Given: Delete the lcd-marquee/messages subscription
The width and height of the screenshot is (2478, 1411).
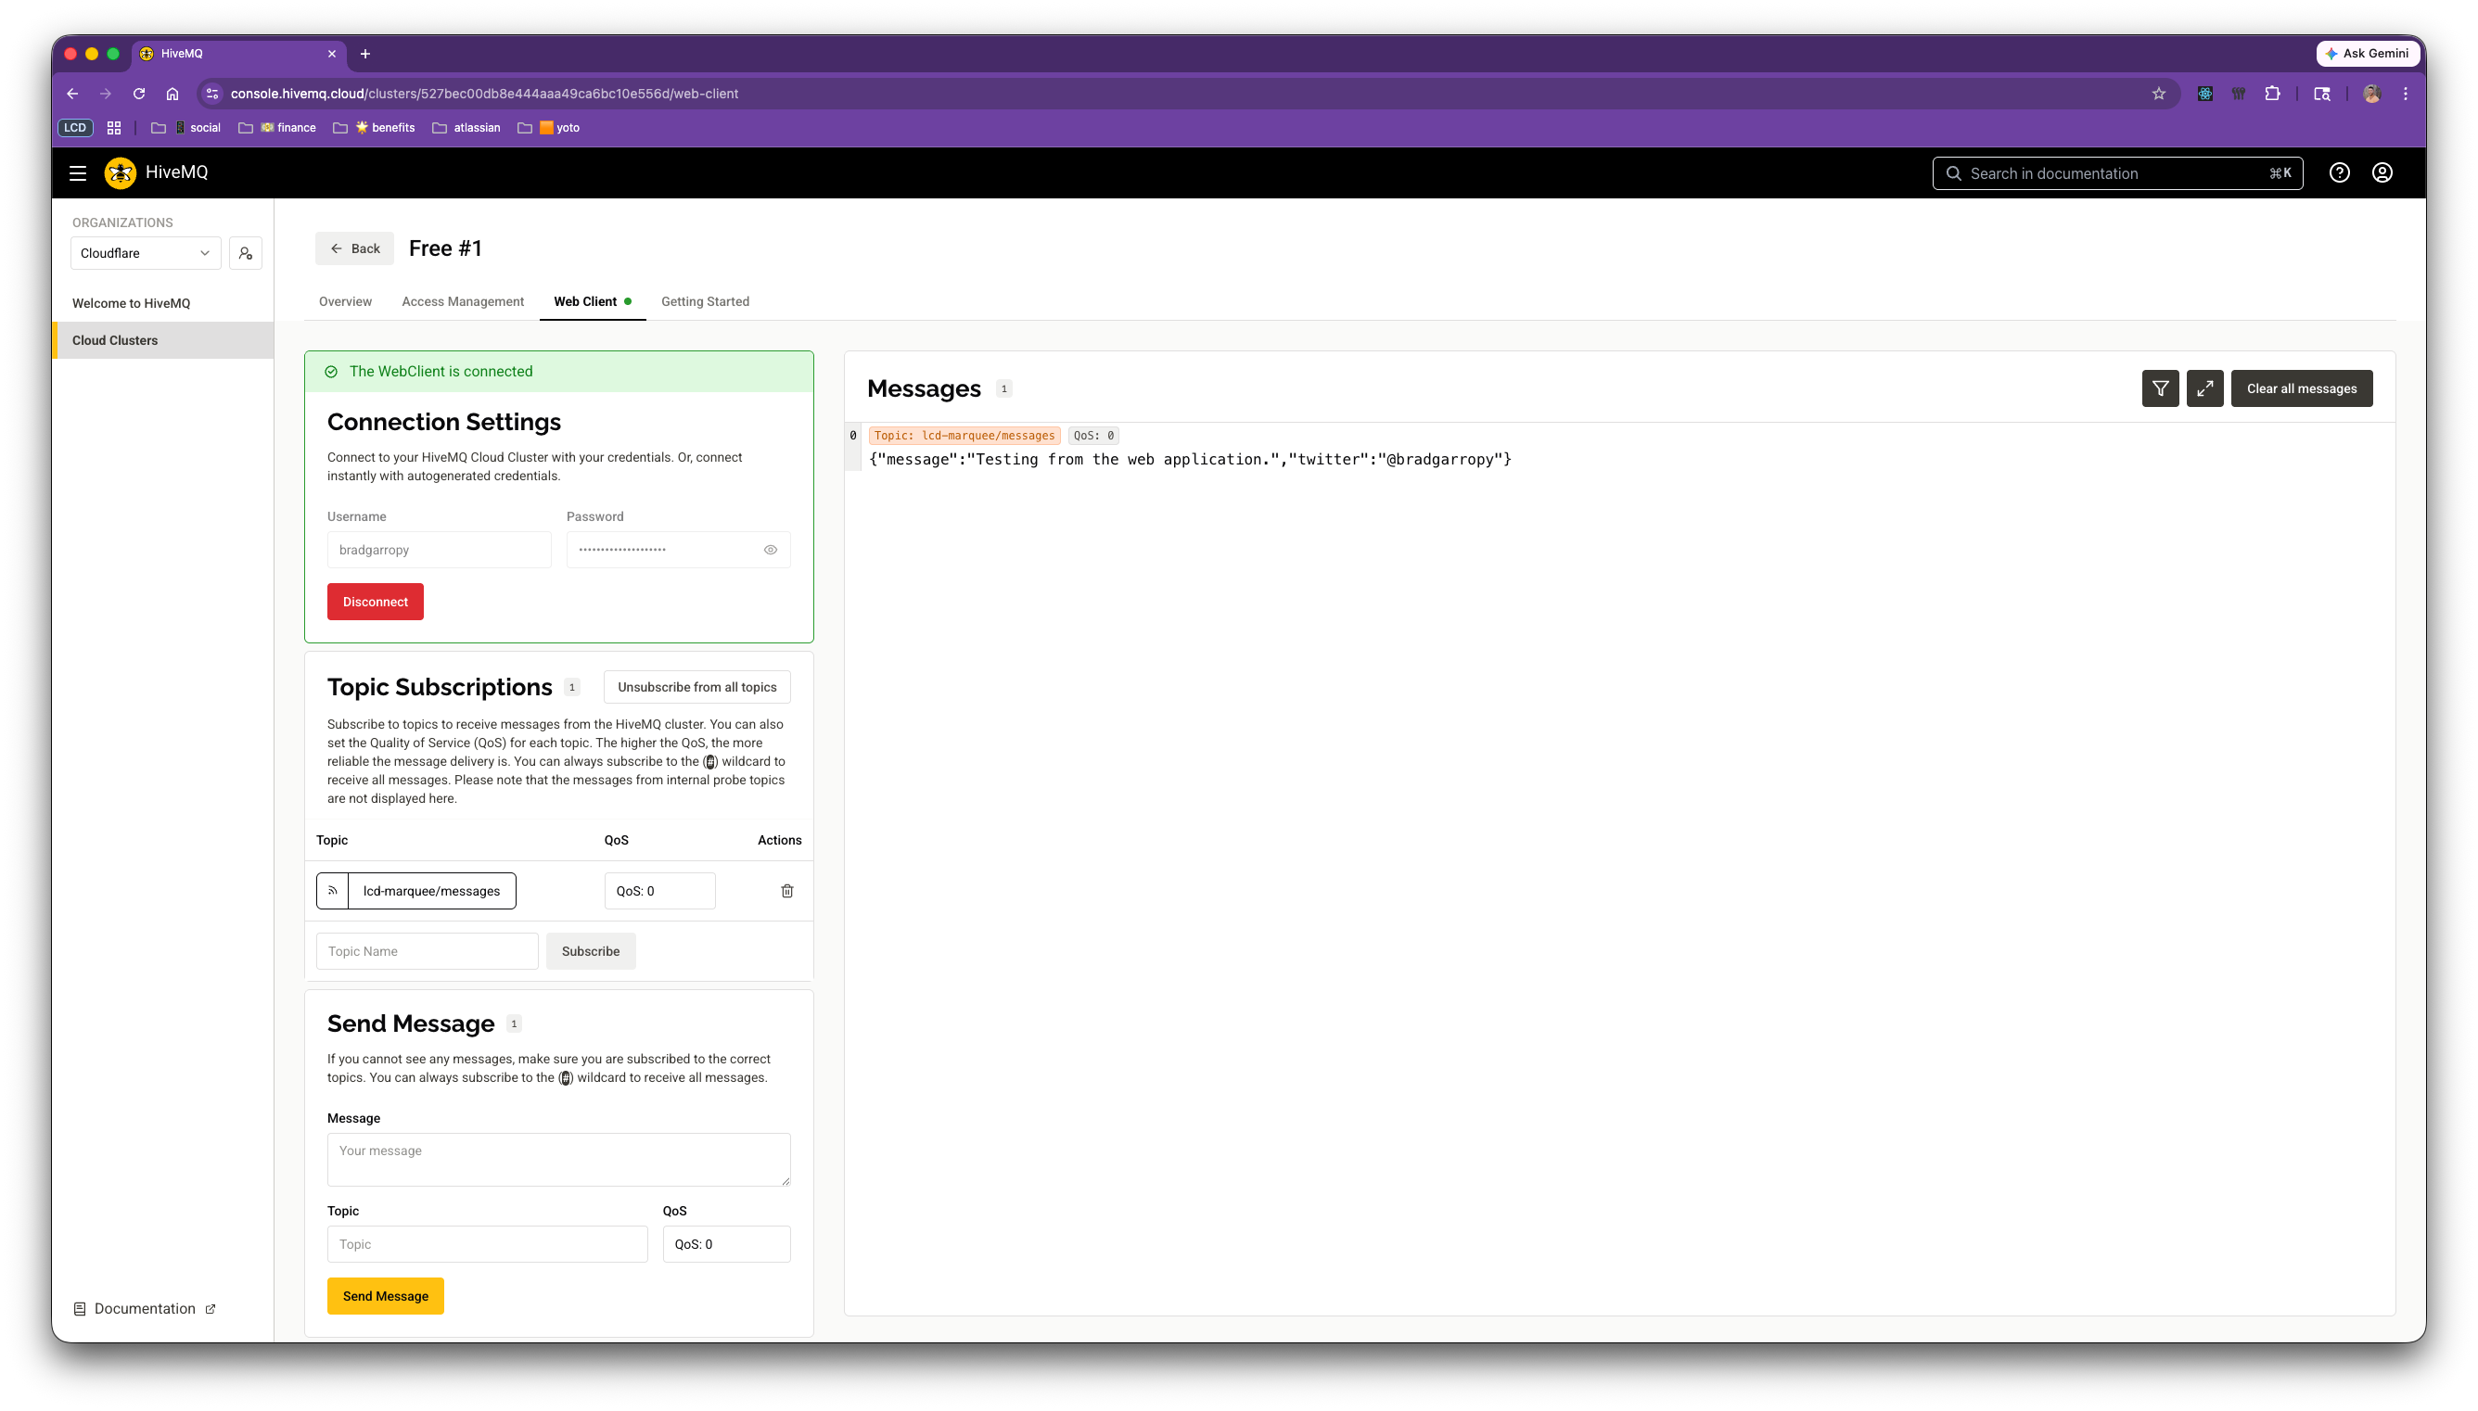Looking at the screenshot, I should click(x=787, y=891).
